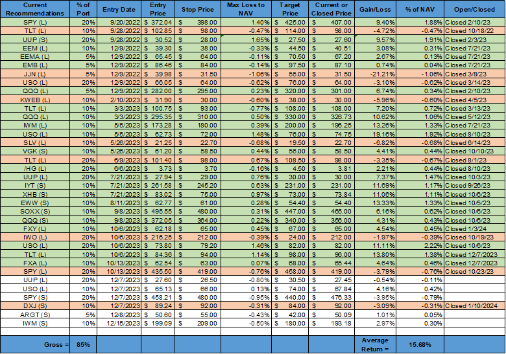Click entry date '2/10/2023'
506x354 pixels.
[119, 100]
